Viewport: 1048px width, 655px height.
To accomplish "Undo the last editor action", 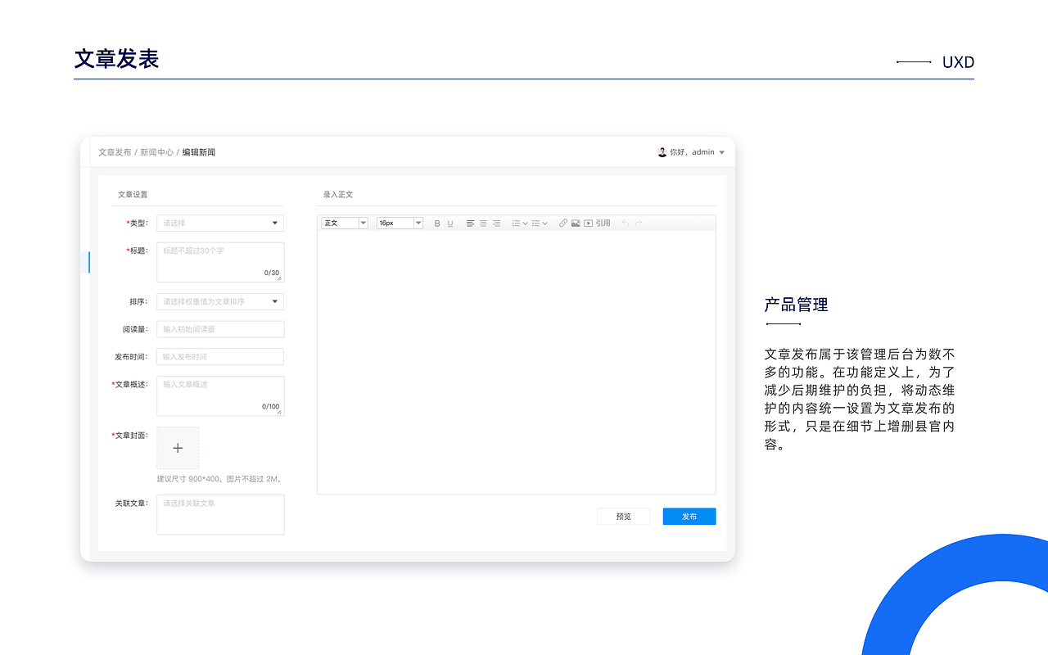I will (x=626, y=224).
